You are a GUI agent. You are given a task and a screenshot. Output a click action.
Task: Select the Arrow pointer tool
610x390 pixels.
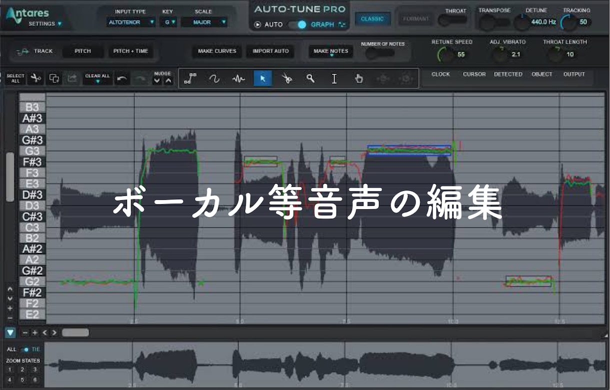pos(262,78)
